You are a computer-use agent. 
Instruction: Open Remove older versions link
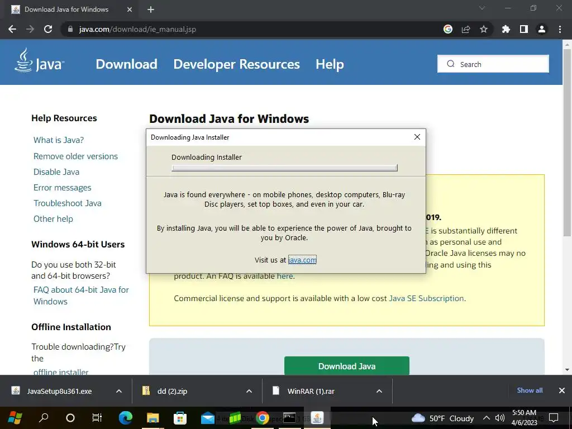coord(75,156)
